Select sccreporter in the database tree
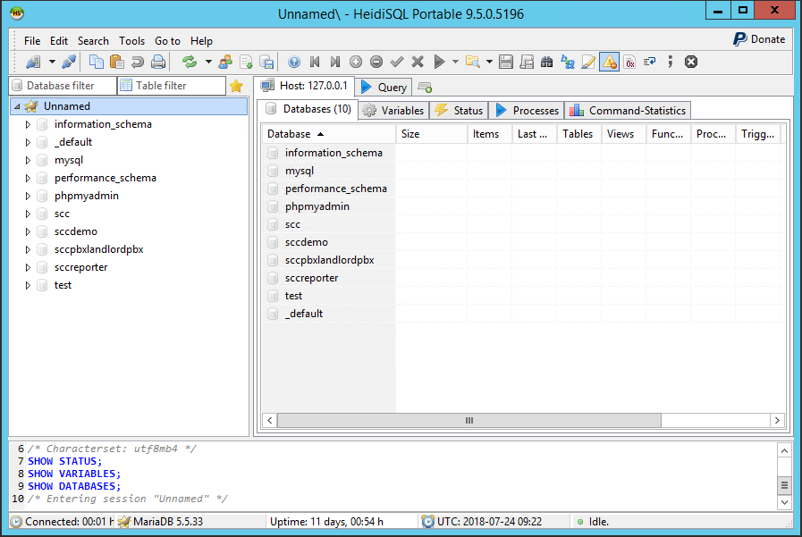 tap(80, 267)
